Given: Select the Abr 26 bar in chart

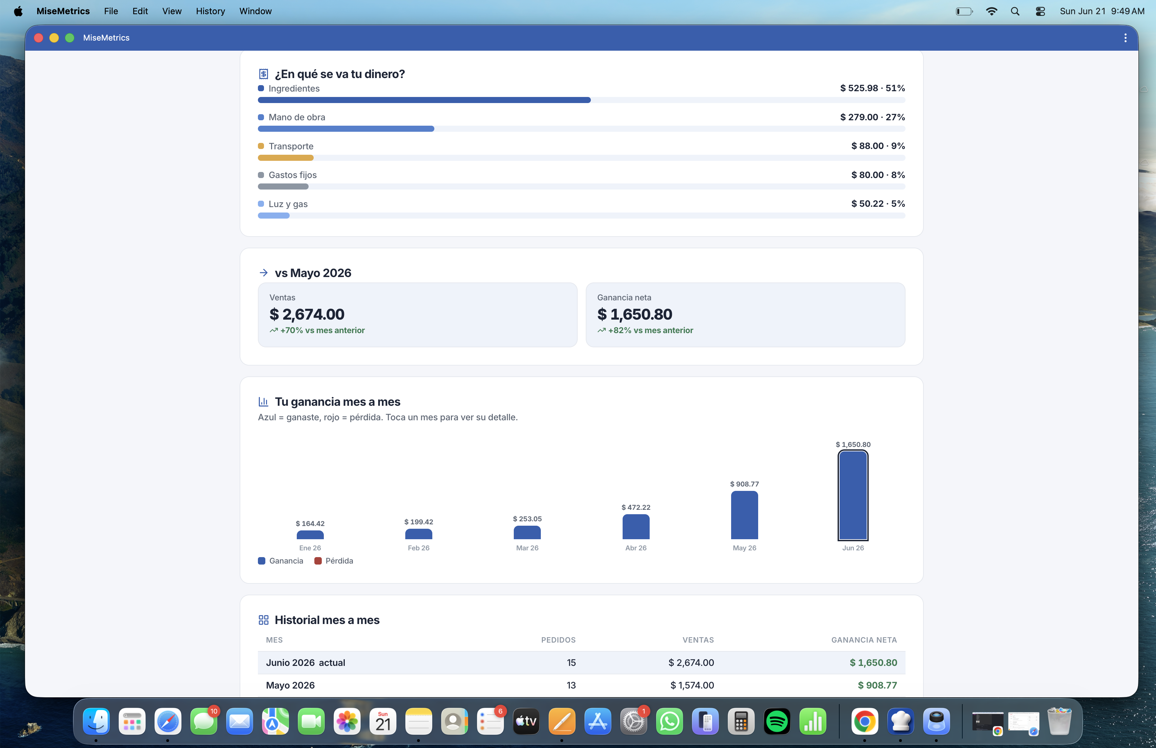Looking at the screenshot, I should coord(636,527).
